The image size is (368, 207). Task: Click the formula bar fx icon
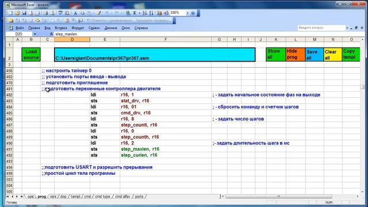click(51, 34)
